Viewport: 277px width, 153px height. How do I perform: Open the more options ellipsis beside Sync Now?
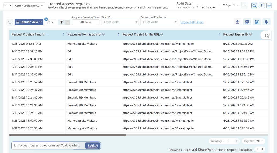(244, 5)
